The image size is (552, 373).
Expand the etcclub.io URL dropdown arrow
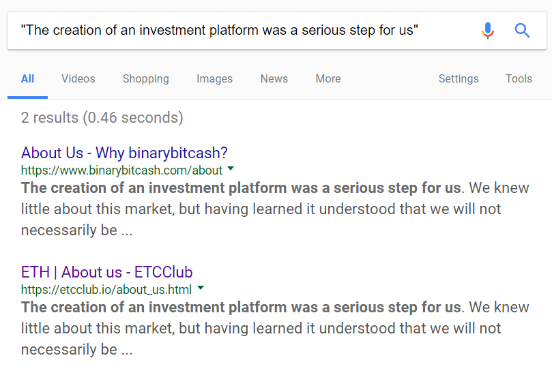(201, 288)
